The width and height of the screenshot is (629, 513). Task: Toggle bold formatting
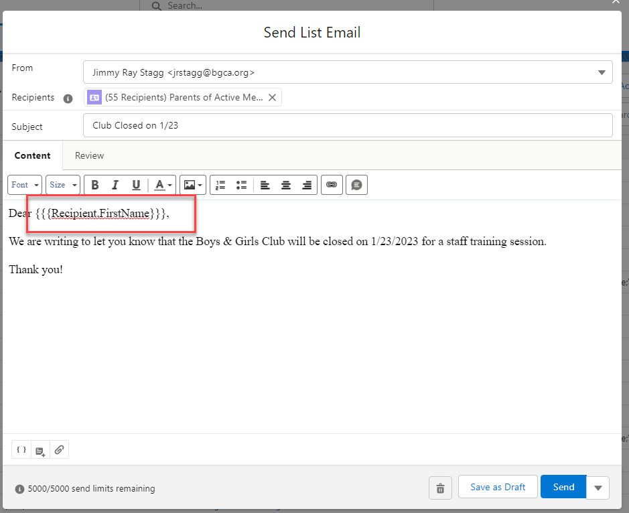(x=95, y=185)
